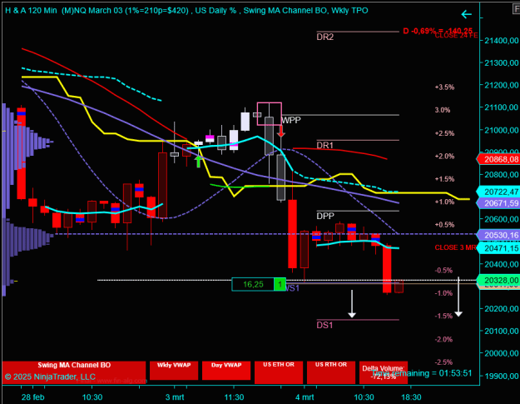
Task: Click the 3.0% percent level label
Action: pyautogui.click(x=443, y=110)
